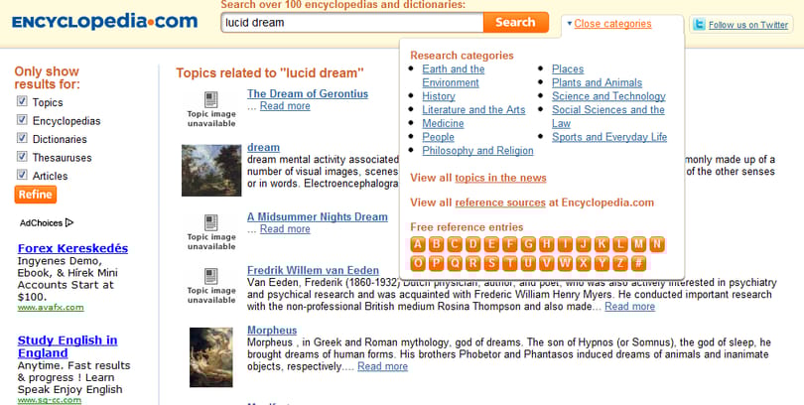Uncheck the Dictionaries filter checkbox
This screenshot has width=804, height=405.
click(x=22, y=138)
